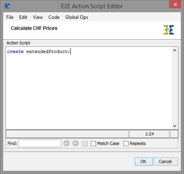This screenshot has height=174, width=184.
Task: Click the Cancel button
Action: click(x=166, y=161)
